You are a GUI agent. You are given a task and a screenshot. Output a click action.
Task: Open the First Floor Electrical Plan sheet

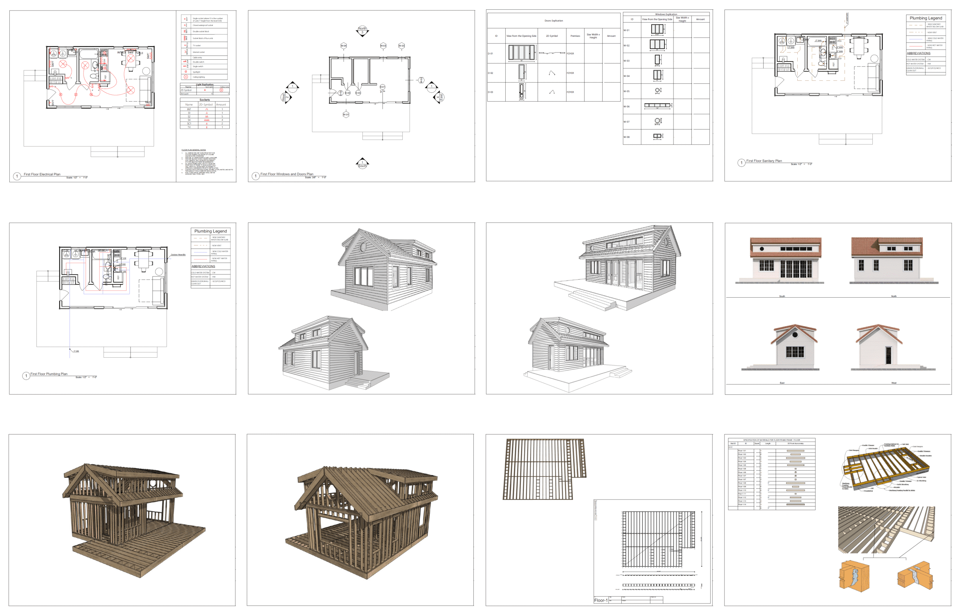(x=122, y=96)
